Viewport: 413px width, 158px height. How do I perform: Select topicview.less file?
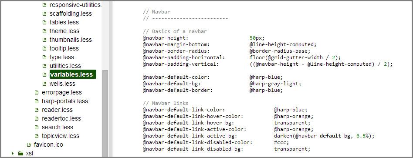pos(60,136)
